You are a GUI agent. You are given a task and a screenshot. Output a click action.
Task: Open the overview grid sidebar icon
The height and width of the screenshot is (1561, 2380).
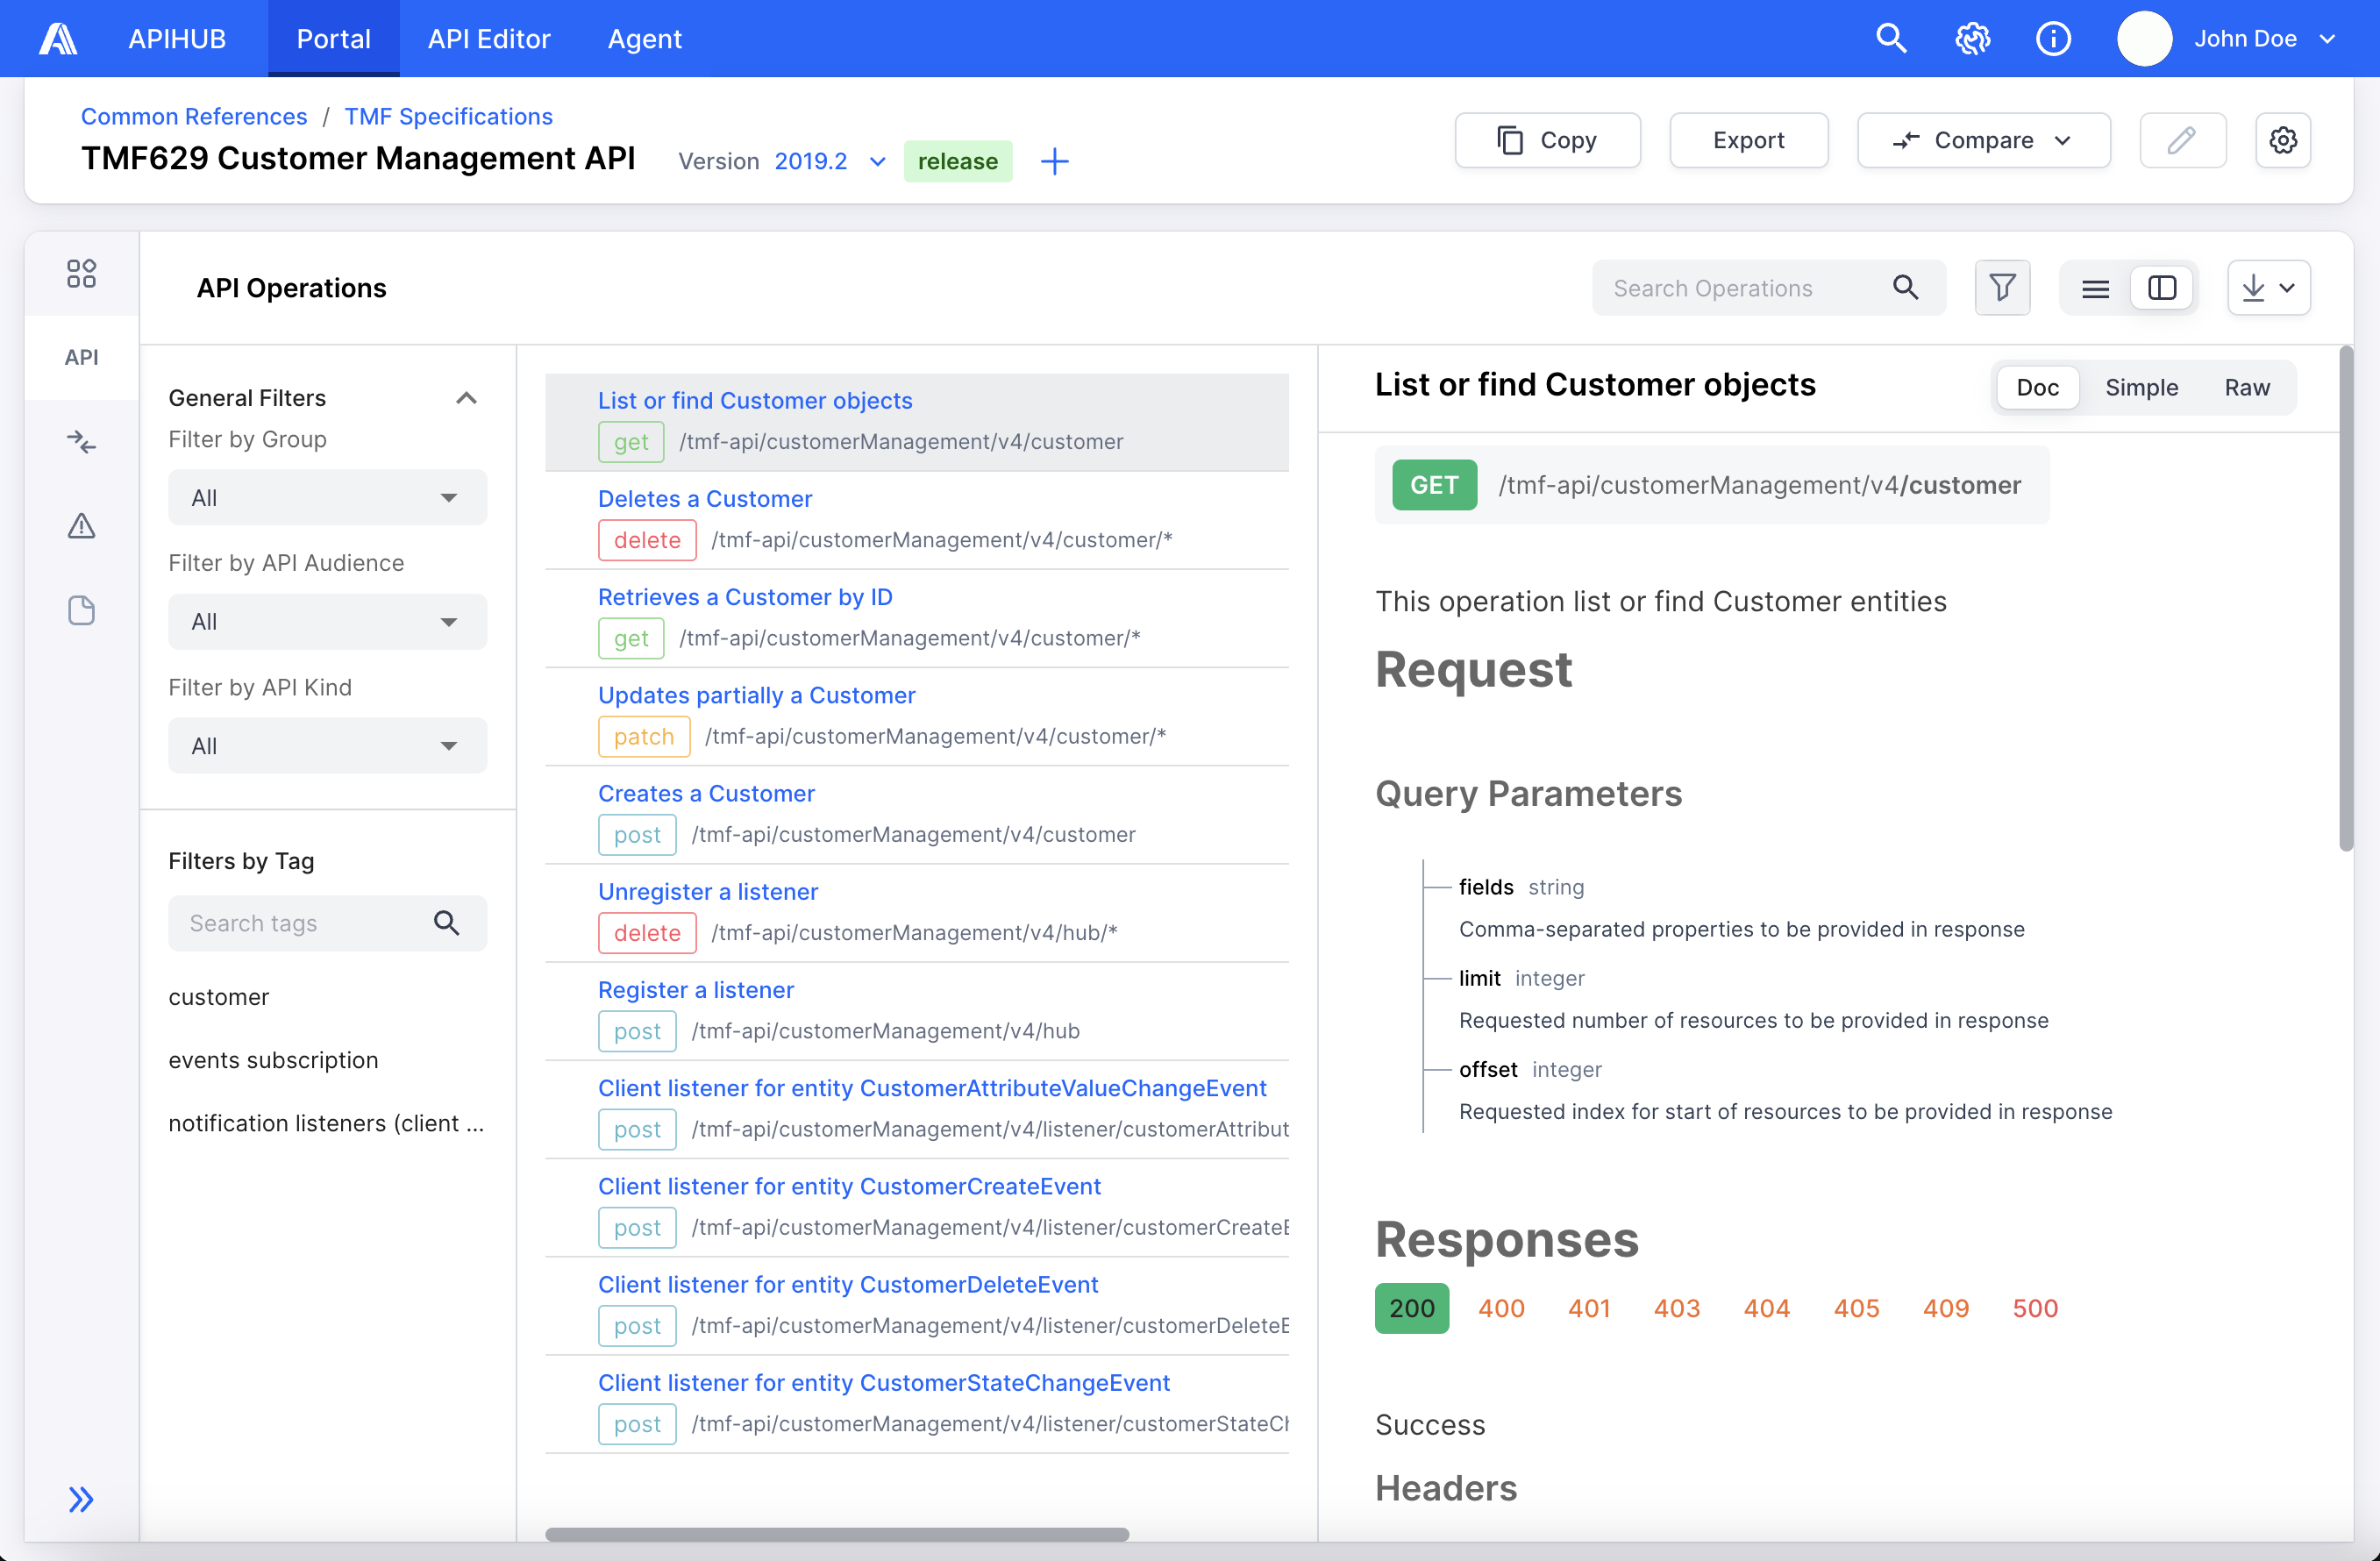(x=81, y=273)
